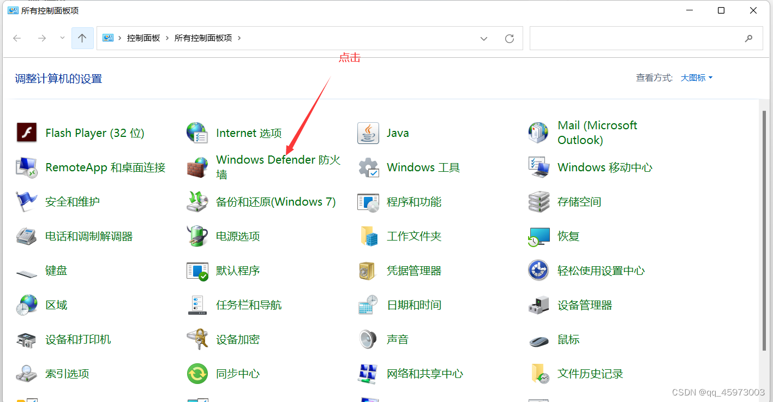
Task: Click the 声音 speaker icon
Action: click(x=368, y=339)
